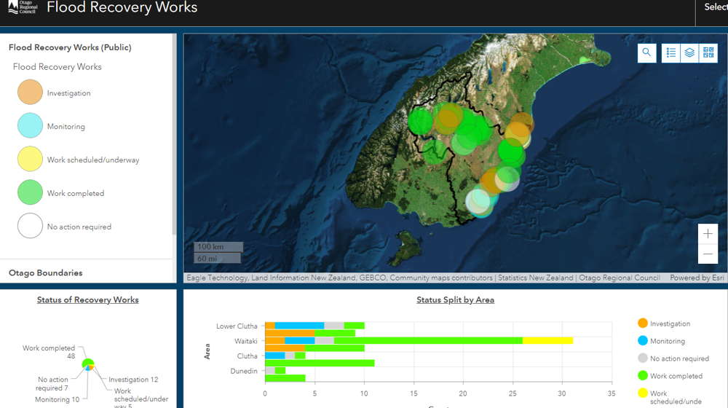Click the Status Split by Area heading
The width and height of the screenshot is (728, 408).
tap(455, 299)
